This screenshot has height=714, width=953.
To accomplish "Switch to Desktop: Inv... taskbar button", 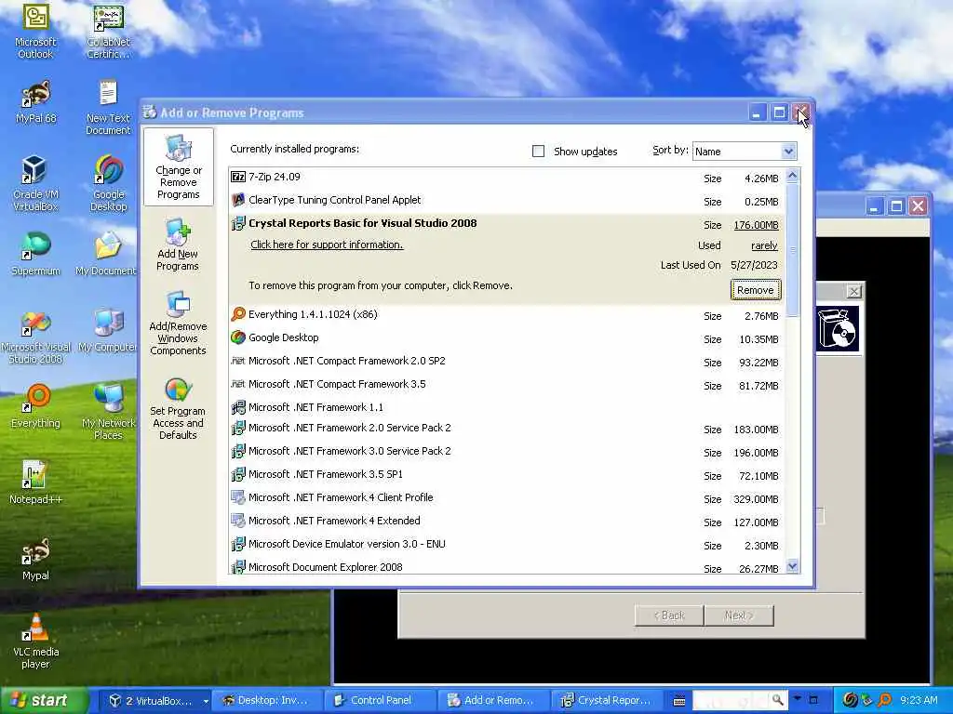I will point(267,701).
